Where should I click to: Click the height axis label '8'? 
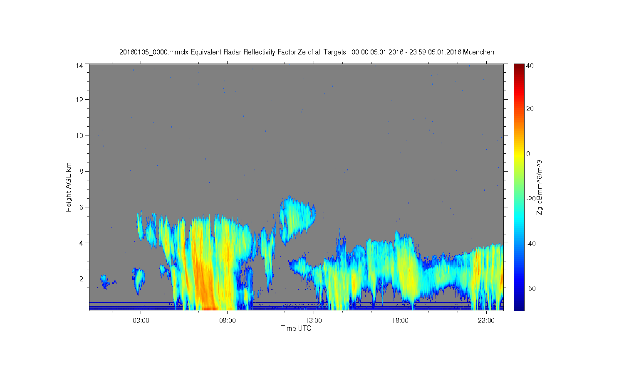click(81, 171)
